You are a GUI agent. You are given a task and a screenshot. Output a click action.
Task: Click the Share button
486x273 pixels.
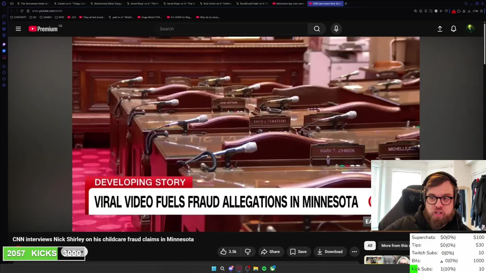click(270, 252)
